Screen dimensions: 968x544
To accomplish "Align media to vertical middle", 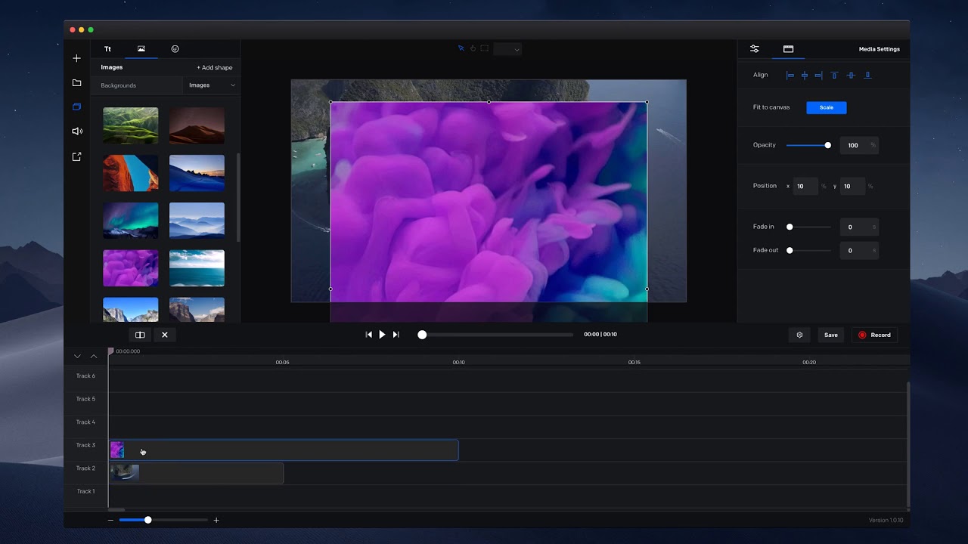I will point(851,75).
